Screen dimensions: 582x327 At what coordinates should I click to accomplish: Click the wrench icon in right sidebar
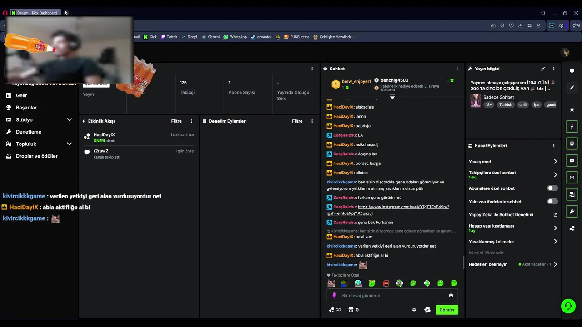pos(572,211)
